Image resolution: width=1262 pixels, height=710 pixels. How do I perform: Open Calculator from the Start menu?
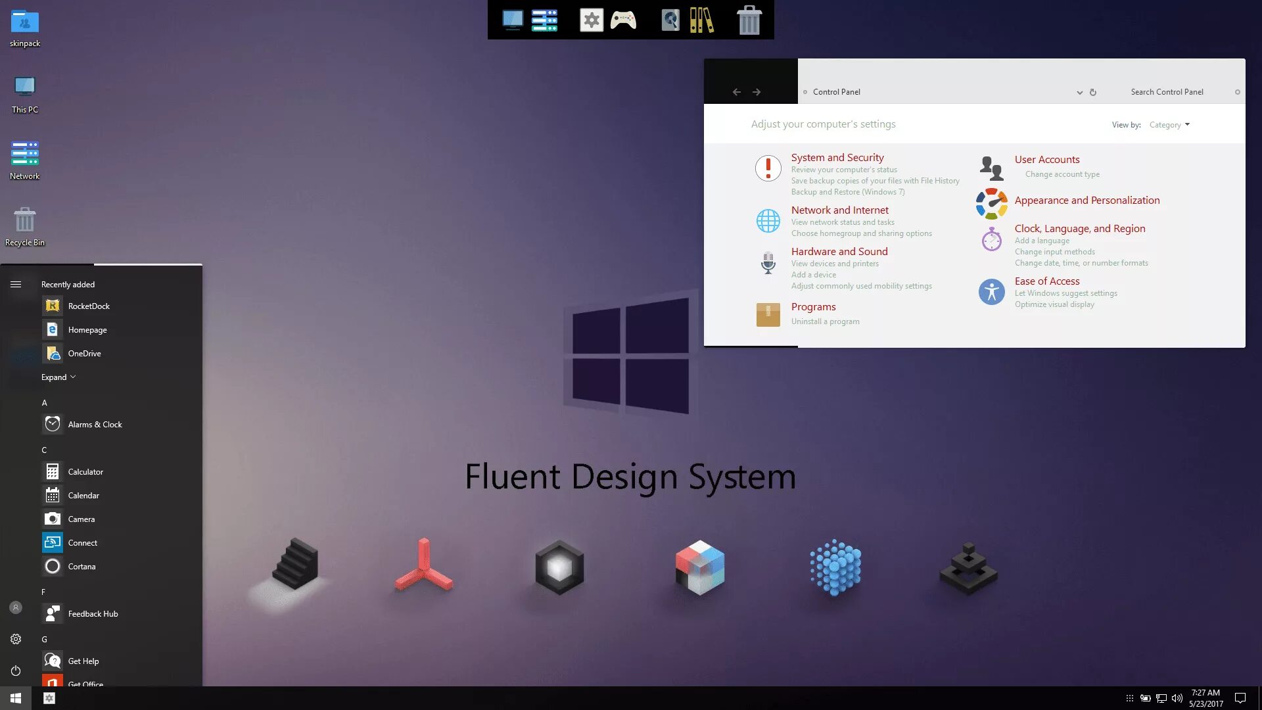(85, 472)
